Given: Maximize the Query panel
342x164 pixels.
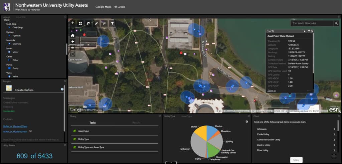Looking at the screenshot, I should 160,116.
